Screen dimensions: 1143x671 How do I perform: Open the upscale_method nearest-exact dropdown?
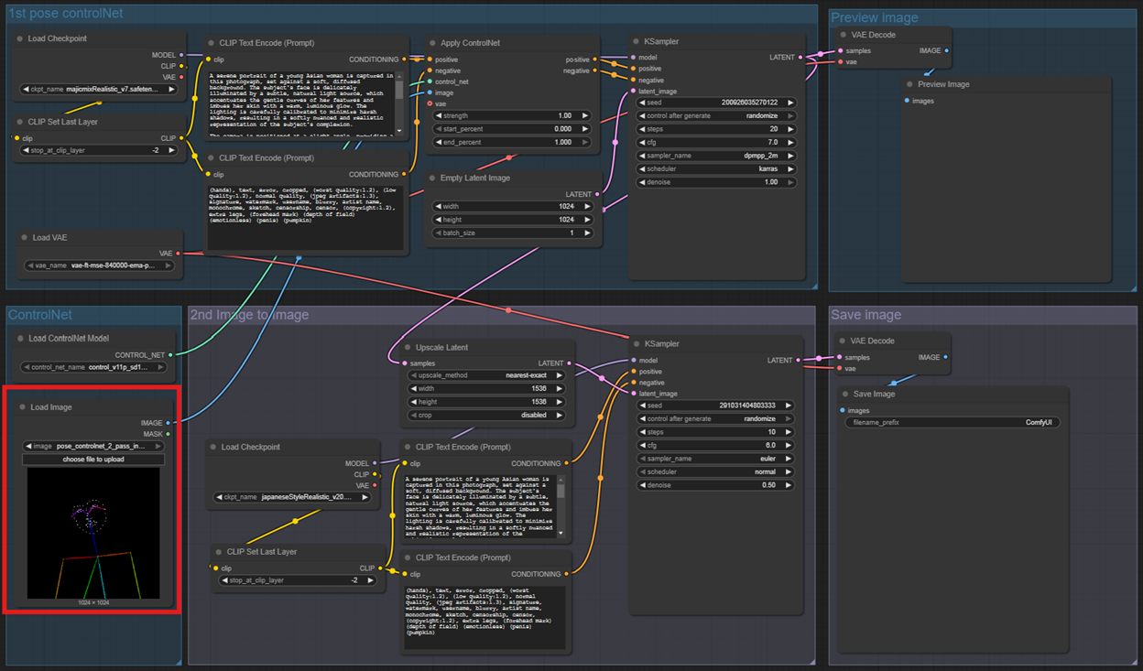(x=486, y=375)
